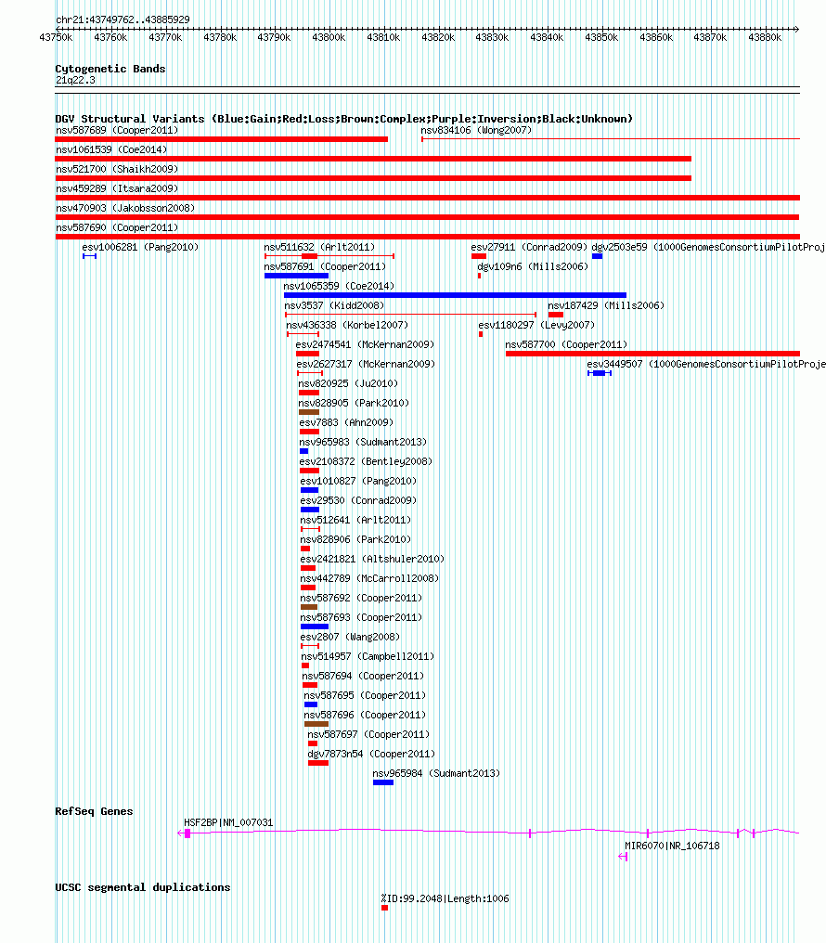Open the nsv511632 (Arlt2011) label
Screen dimensions: 826x943
[x=319, y=247]
